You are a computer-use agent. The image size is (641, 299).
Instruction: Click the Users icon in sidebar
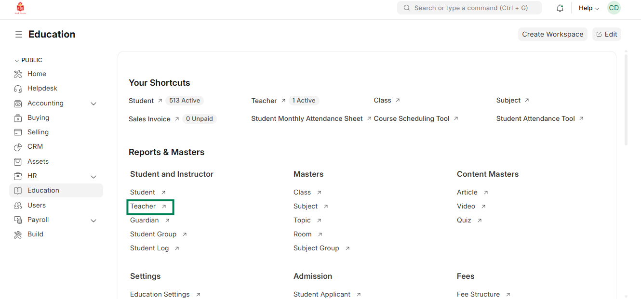click(18, 206)
